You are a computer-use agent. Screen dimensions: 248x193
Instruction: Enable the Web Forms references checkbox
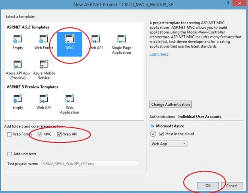pyautogui.click(x=9, y=134)
